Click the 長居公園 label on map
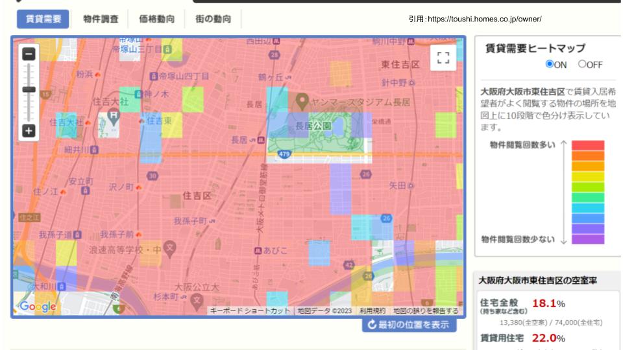Viewport: 623px width, 350px height. (x=313, y=126)
